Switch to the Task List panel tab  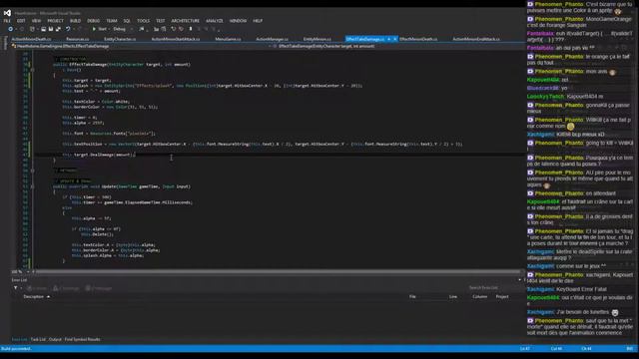pos(38,339)
